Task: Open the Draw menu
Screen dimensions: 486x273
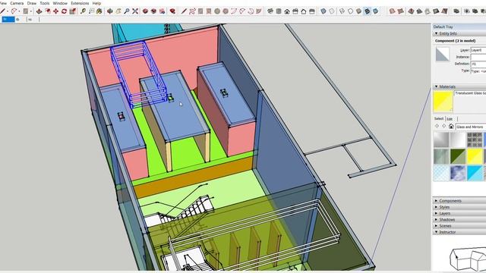Action: point(32,3)
